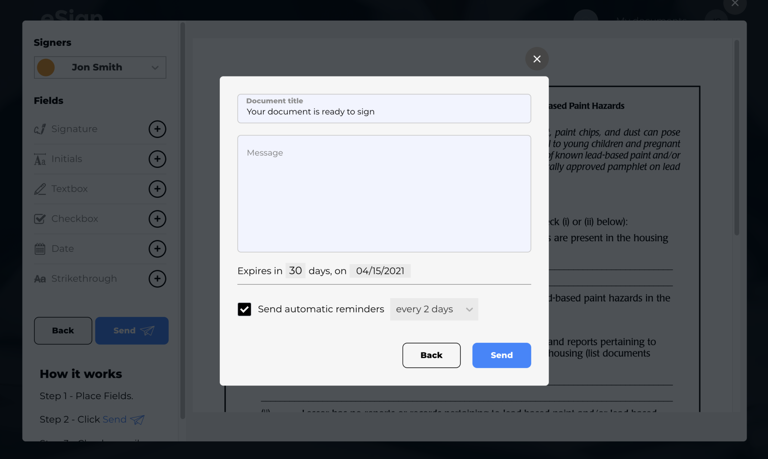
Task: Click the Textbox field icon
Action: 40,189
